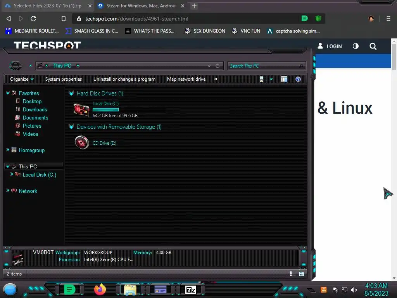
Task: Switch to large icons status icon
Action: coord(302,274)
